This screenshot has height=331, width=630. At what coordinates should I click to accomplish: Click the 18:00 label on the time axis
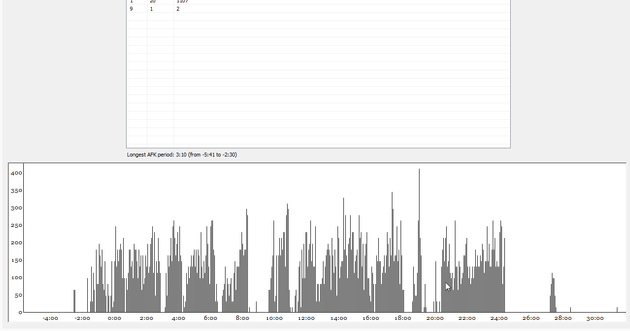pyautogui.click(x=403, y=318)
